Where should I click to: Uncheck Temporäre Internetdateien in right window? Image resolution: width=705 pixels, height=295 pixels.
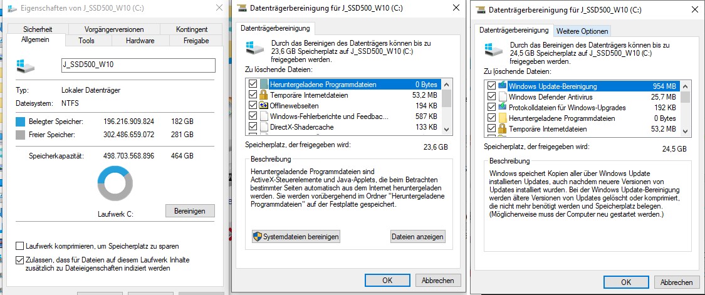[x=491, y=129]
